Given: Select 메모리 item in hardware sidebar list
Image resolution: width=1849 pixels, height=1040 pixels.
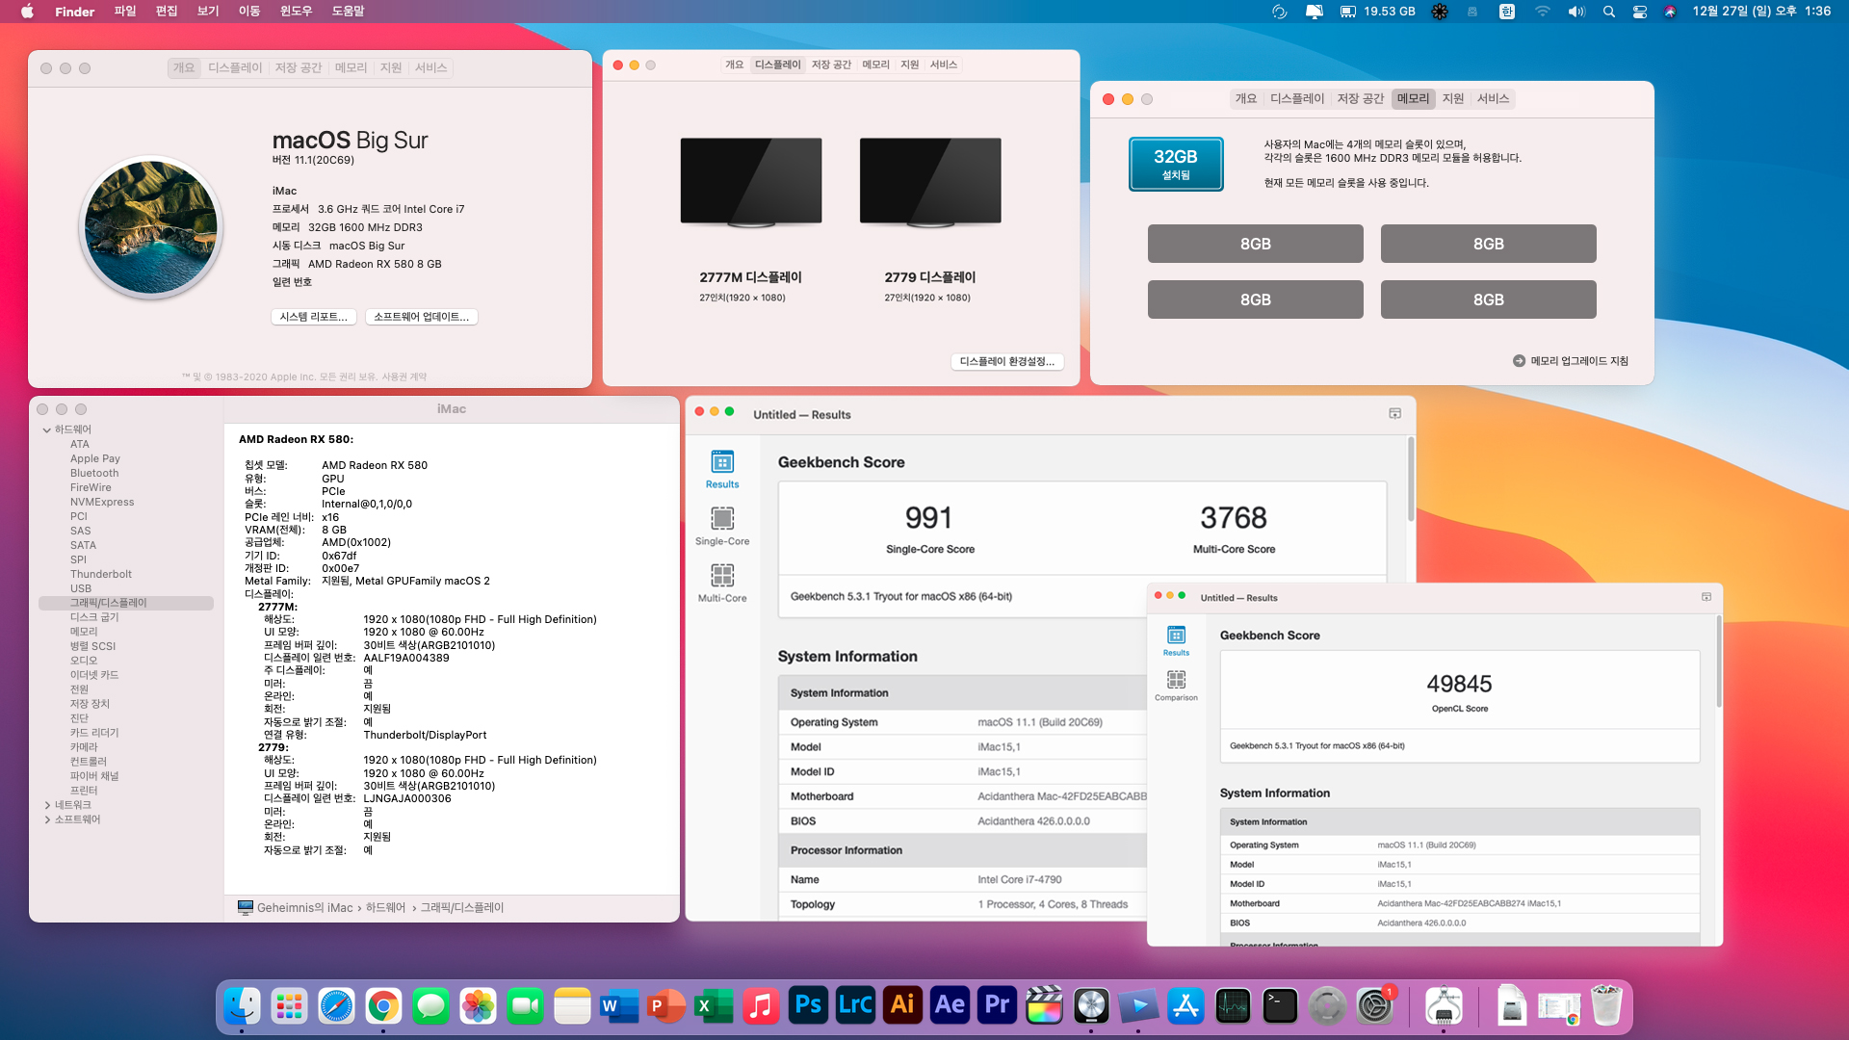Looking at the screenshot, I should [84, 632].
